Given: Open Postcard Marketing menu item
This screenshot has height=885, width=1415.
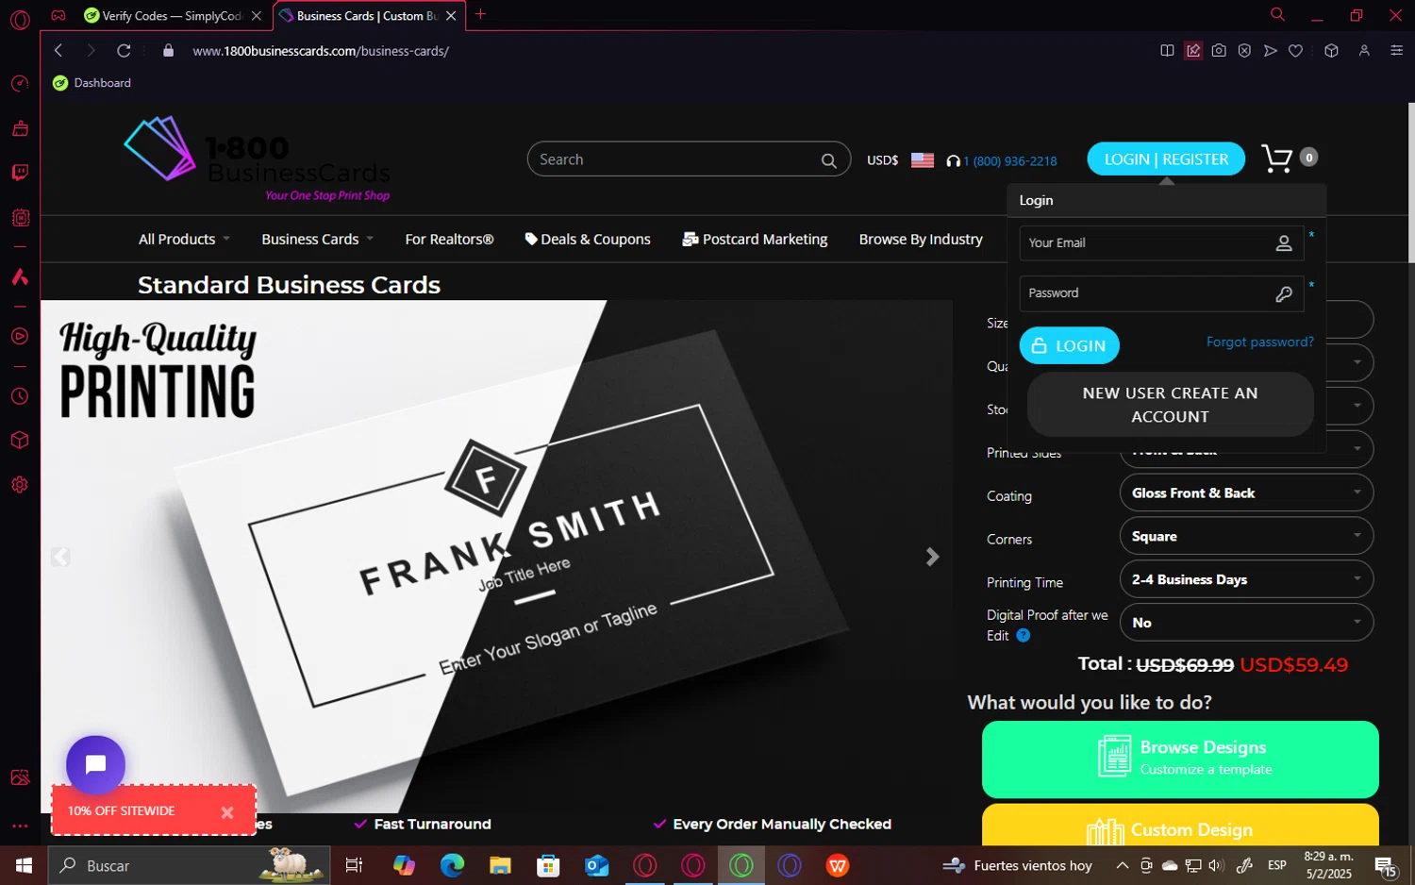Looking at the screenshot, I should pyautogui.click(x=755, y=240).
